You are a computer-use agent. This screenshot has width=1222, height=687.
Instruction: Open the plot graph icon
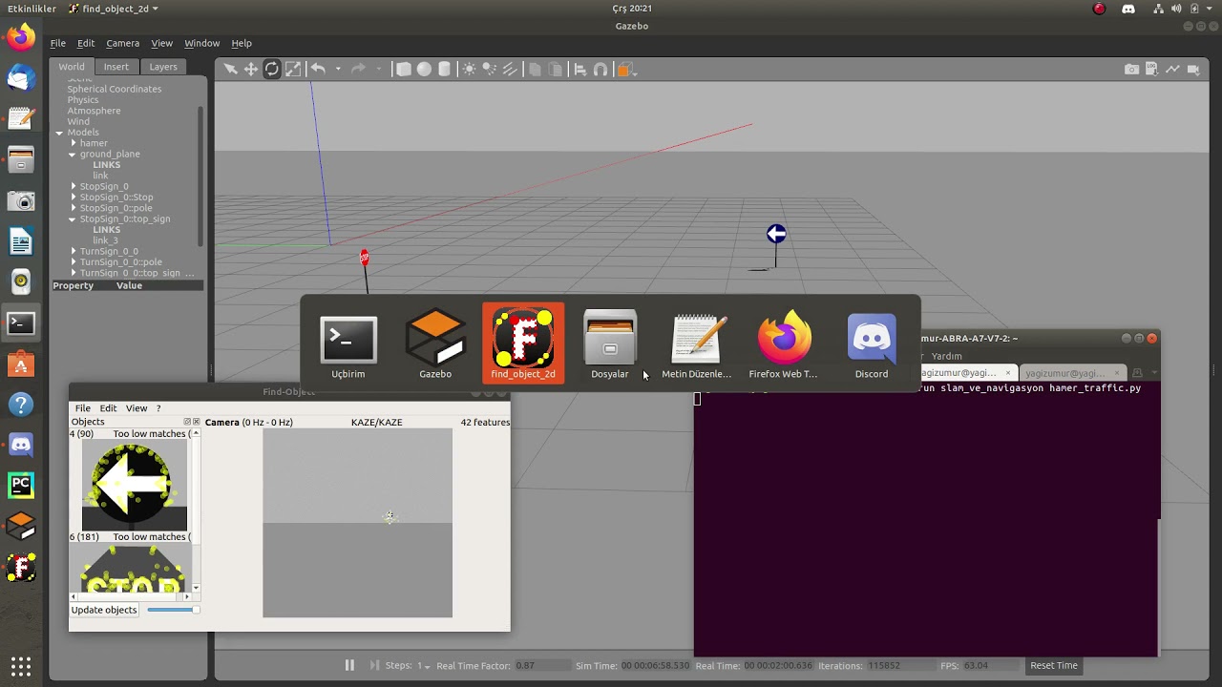click(1174, 69)
